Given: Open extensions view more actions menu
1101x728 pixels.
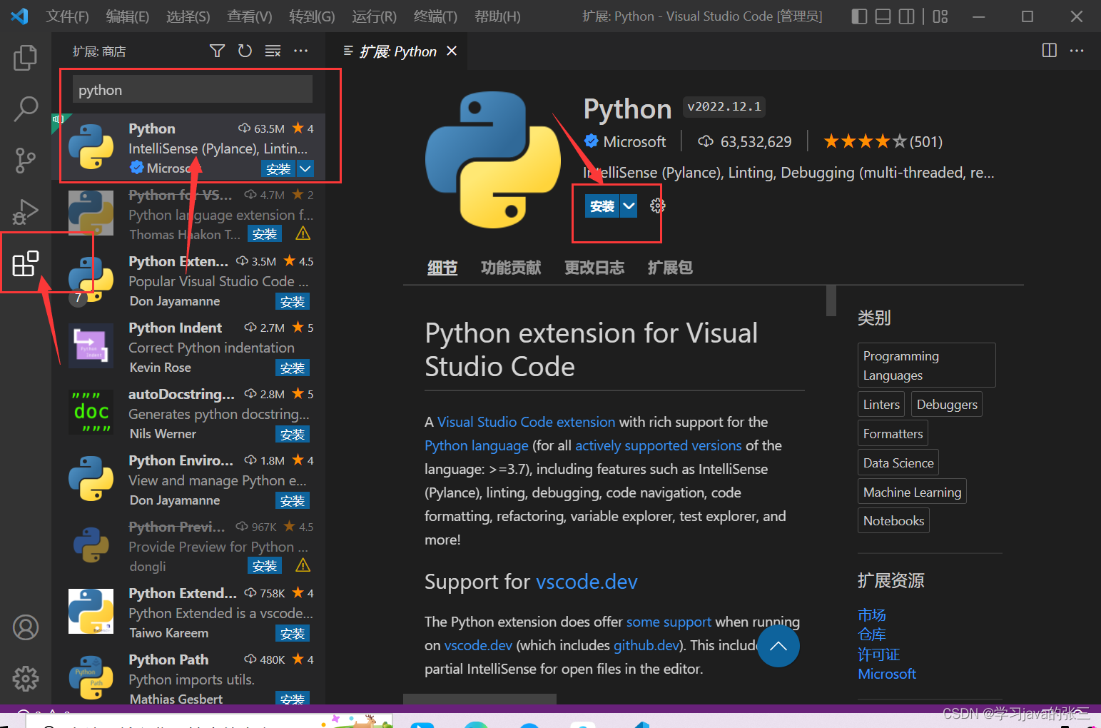Looking at the screenshot, I should point(301,51).
